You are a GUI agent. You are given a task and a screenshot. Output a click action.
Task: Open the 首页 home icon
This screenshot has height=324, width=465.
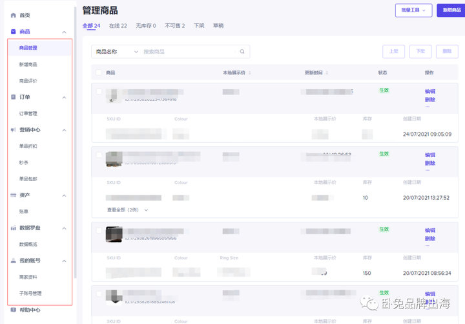pyautogui.click(x=14, y=15)
